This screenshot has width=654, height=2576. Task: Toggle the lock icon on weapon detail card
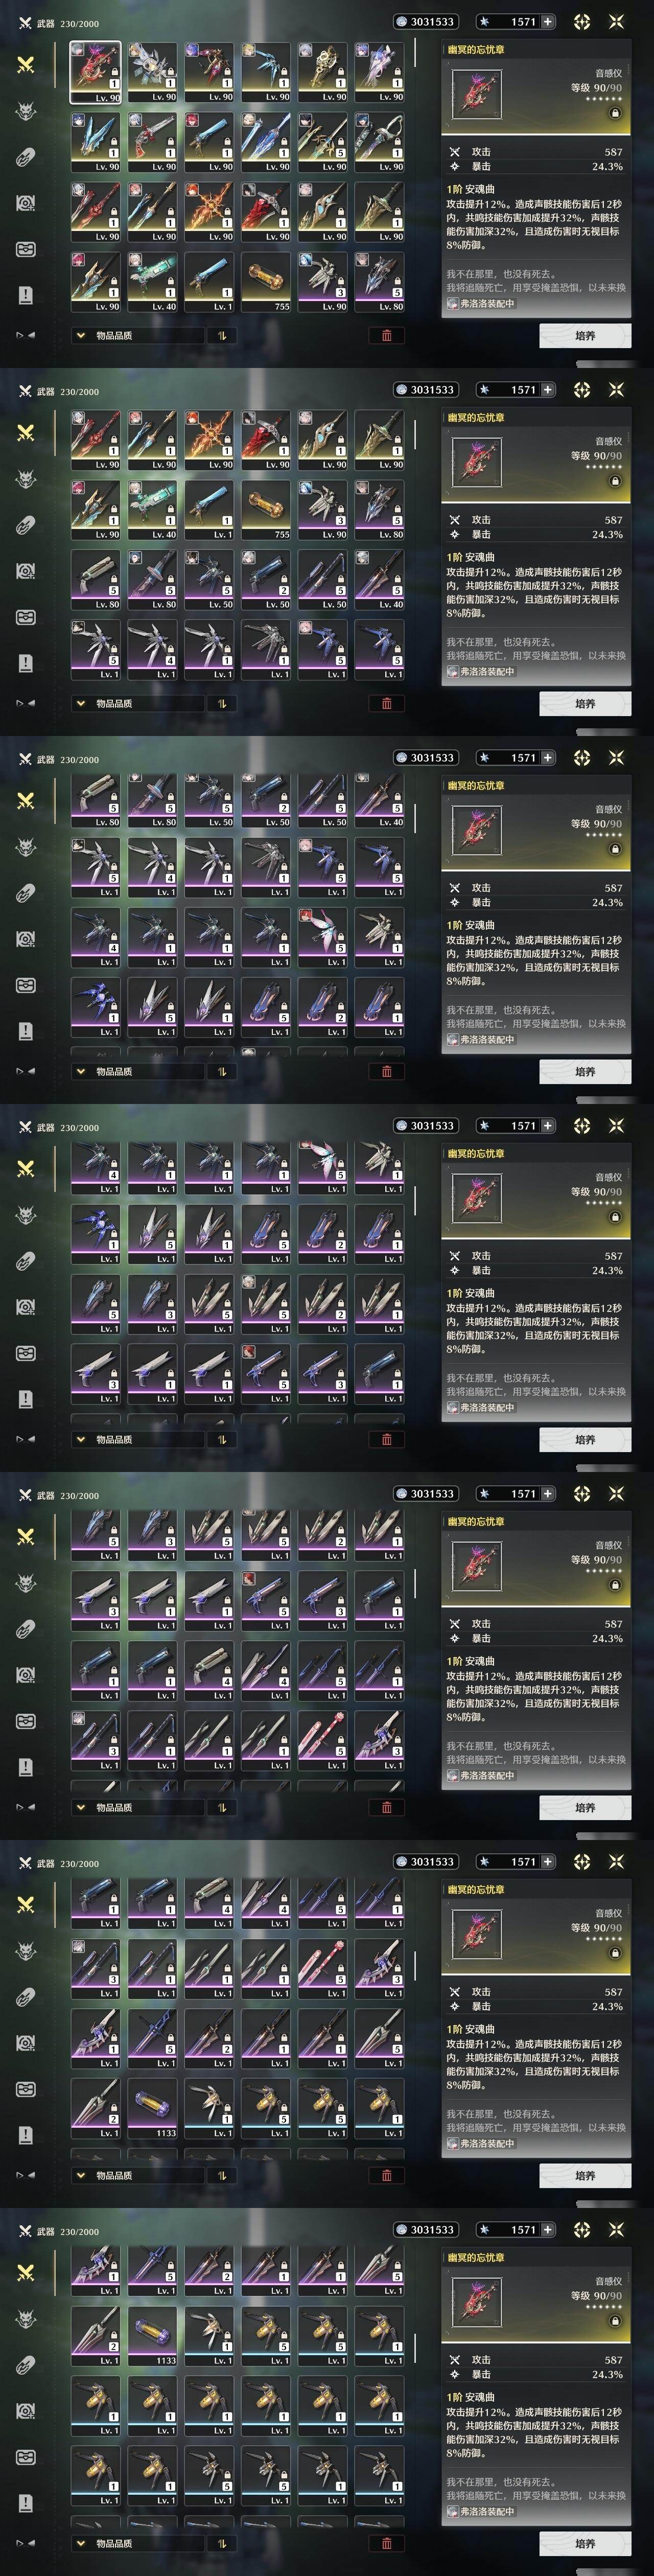(615, 113)
